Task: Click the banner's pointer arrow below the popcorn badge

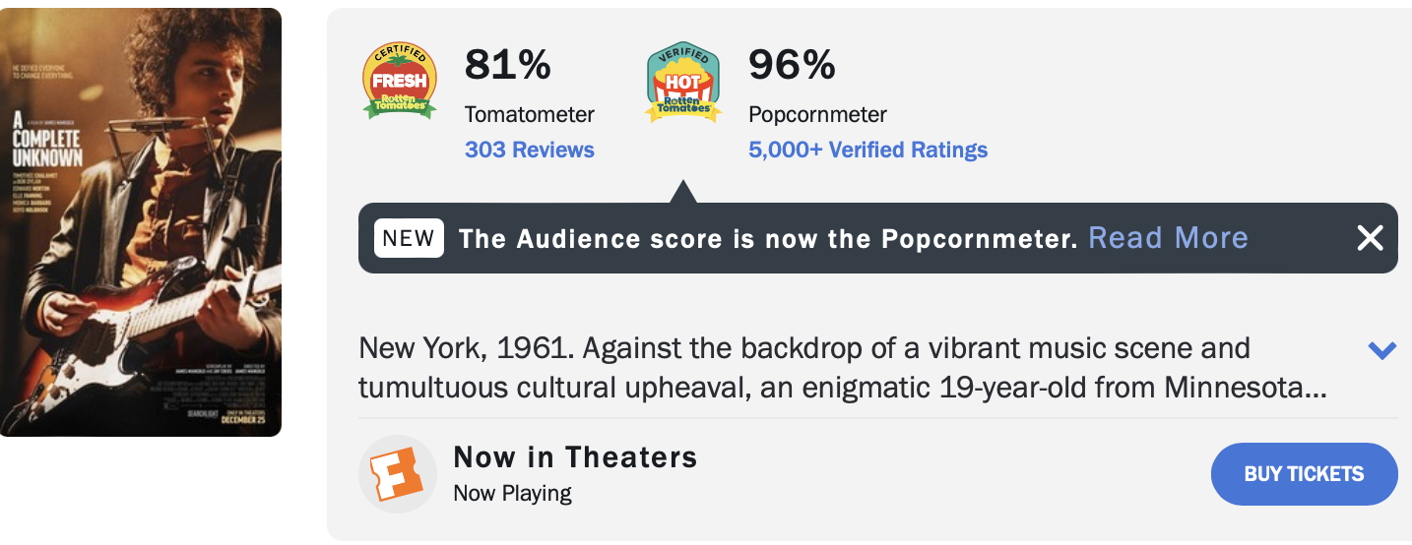Action: pyautogui.click(x=683, y=193)
